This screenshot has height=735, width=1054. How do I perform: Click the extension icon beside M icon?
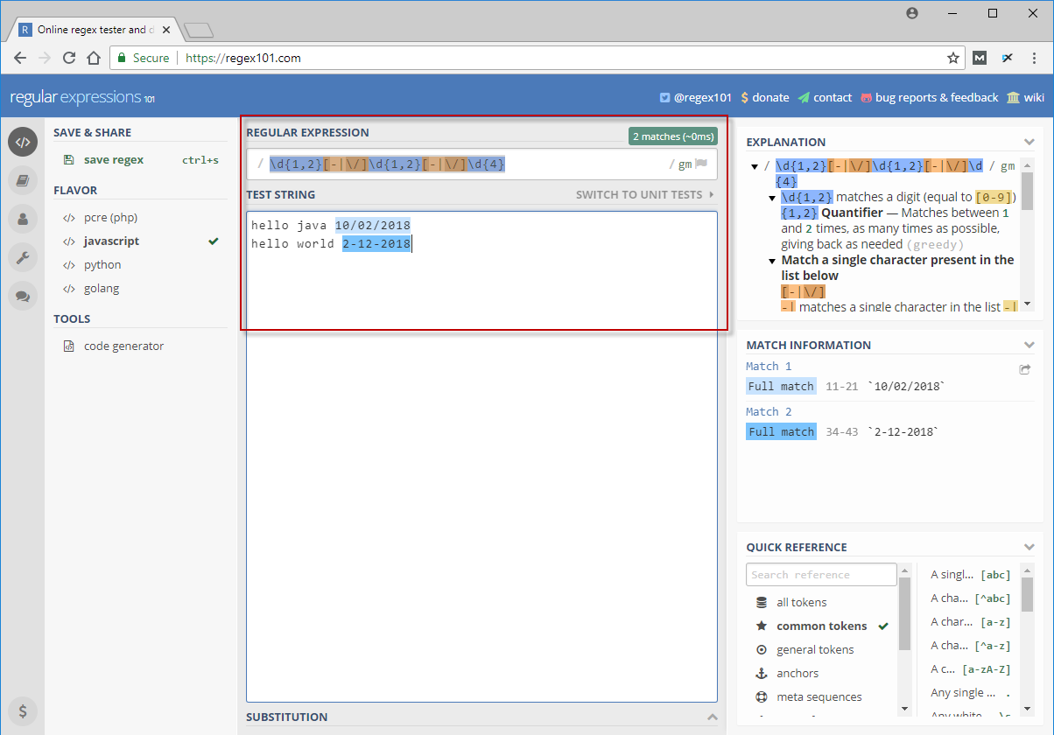[1008, 58]
